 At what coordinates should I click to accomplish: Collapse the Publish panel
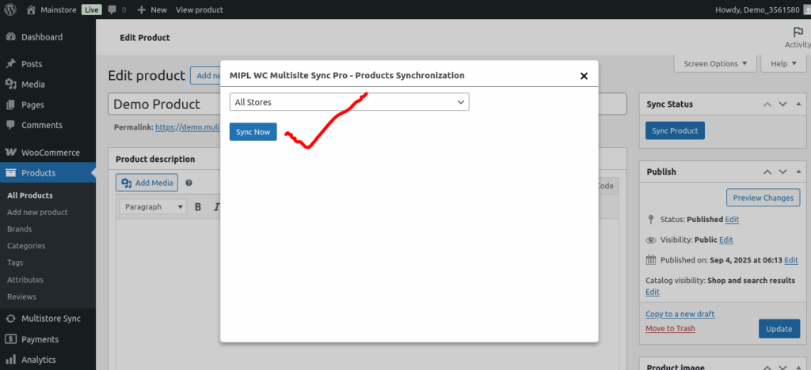tap(797, 172)
